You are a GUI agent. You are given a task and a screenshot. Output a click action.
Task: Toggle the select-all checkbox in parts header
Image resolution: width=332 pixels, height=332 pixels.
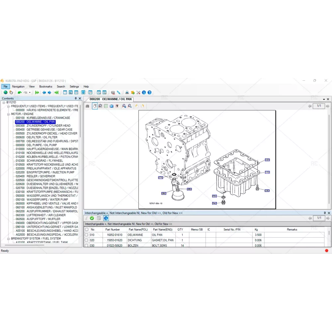[x=87, y=229]
